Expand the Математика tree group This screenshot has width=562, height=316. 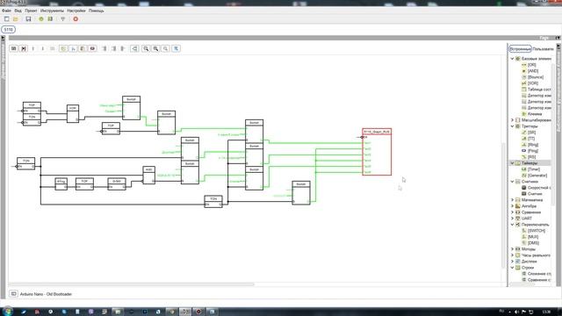512,200
